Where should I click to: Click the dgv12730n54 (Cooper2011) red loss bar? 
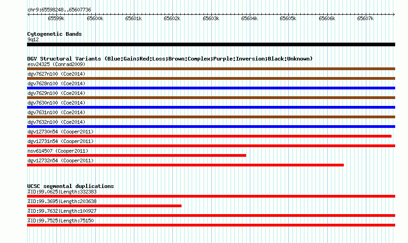[209, 136]
